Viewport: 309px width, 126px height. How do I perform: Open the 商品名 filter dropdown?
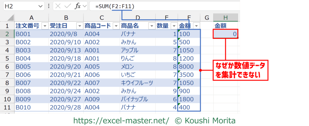coord(151,26)
